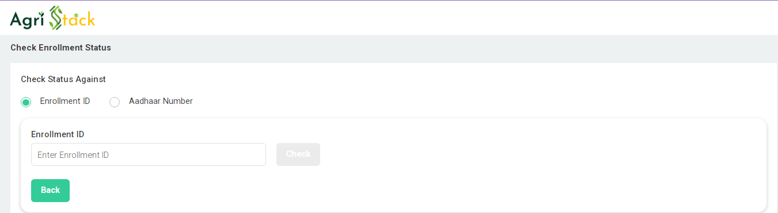Select the Enrollment ID radio button
Viewport: 778px width, 213px height.
[x=25, y=102]
